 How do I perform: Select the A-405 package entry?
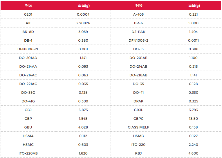click(x=138, y=14)
